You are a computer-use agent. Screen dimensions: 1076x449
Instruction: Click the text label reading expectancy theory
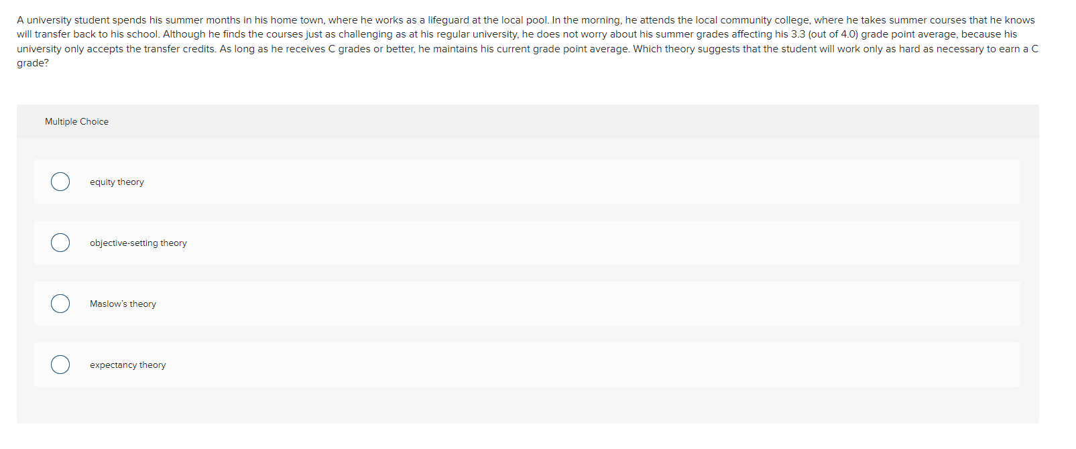click(127, 365)
